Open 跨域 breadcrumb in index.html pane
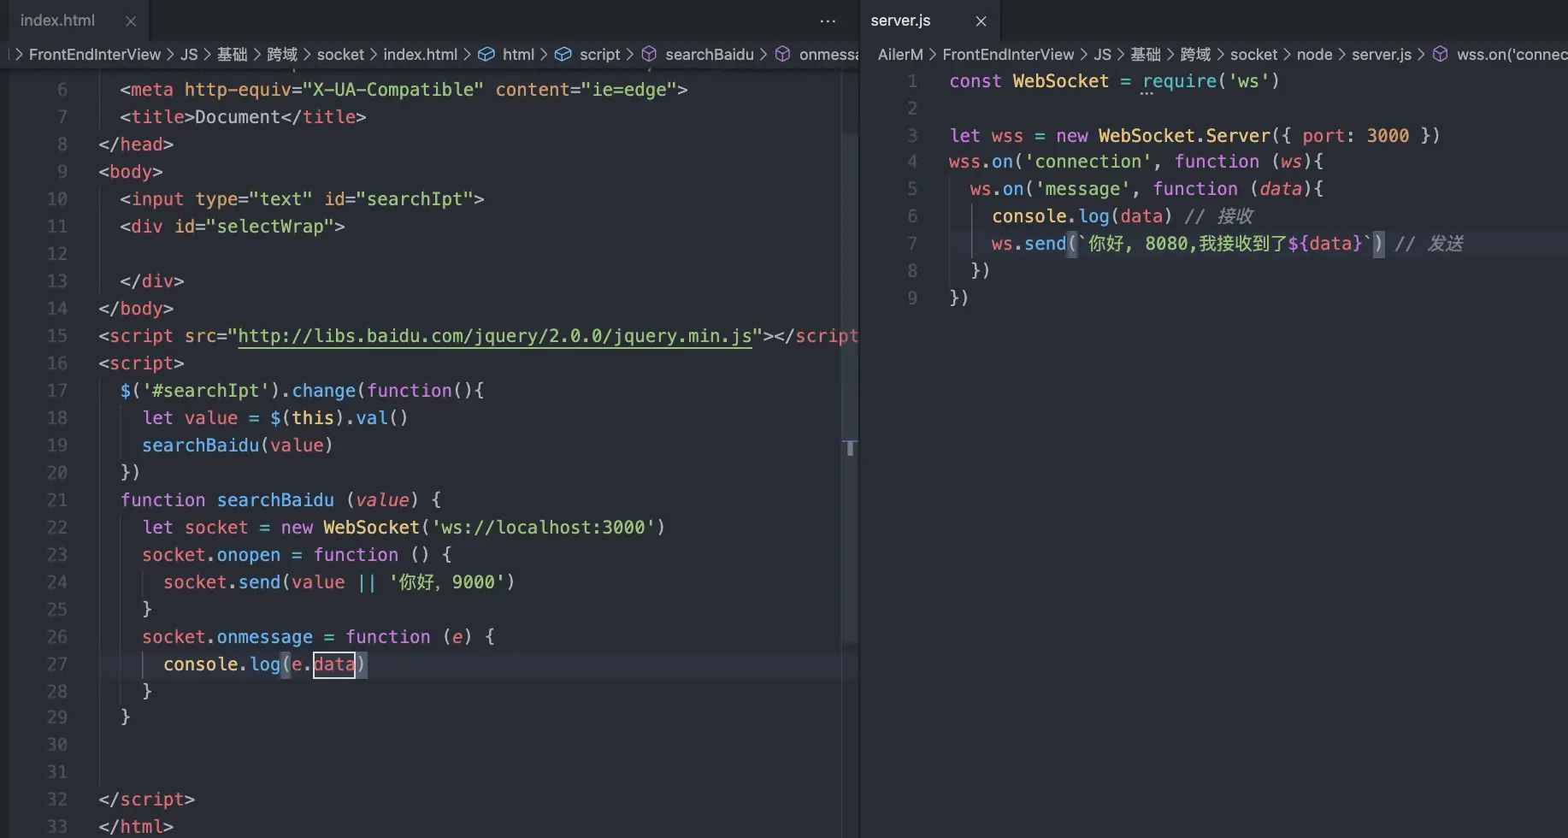This screenshot has height=838, width=1568. 282,55
